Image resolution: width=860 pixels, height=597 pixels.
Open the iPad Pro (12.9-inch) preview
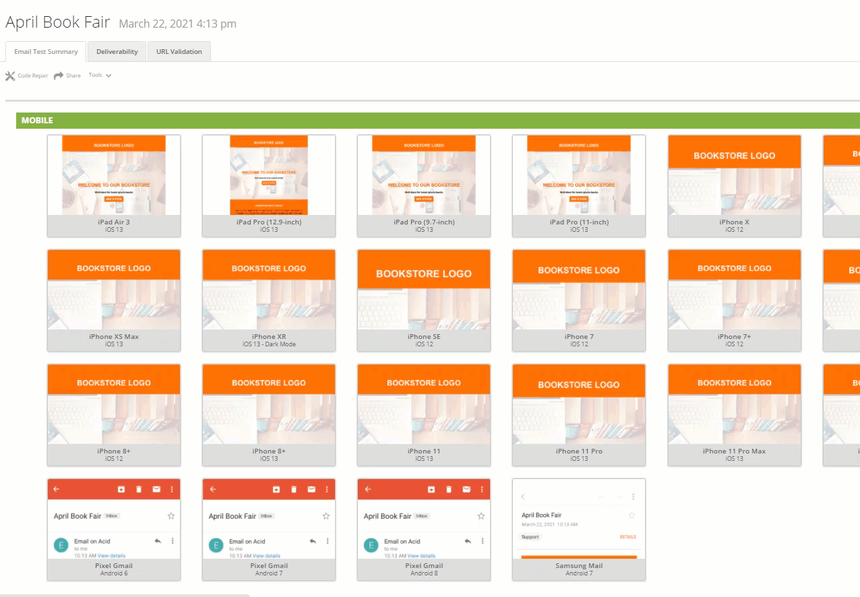tap(269, 186)
